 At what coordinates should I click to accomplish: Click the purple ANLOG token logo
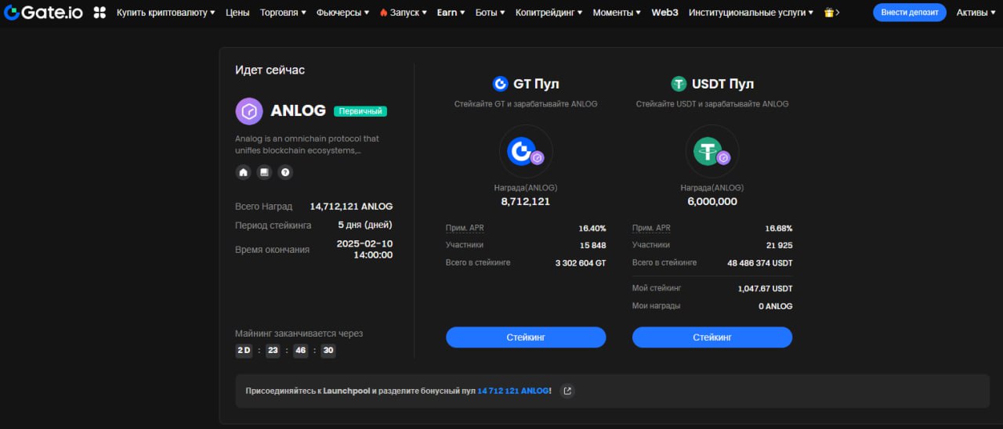[x=249, y=111]
